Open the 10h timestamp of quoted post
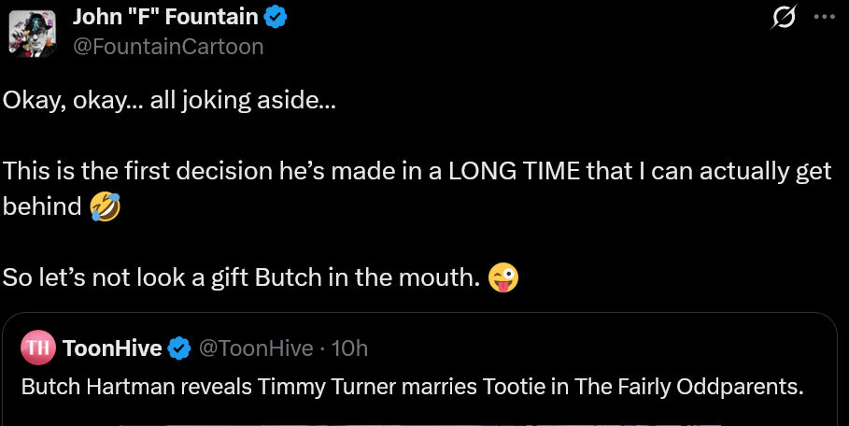The height and width of the screenshot is (426, 849). click(350, 348)
